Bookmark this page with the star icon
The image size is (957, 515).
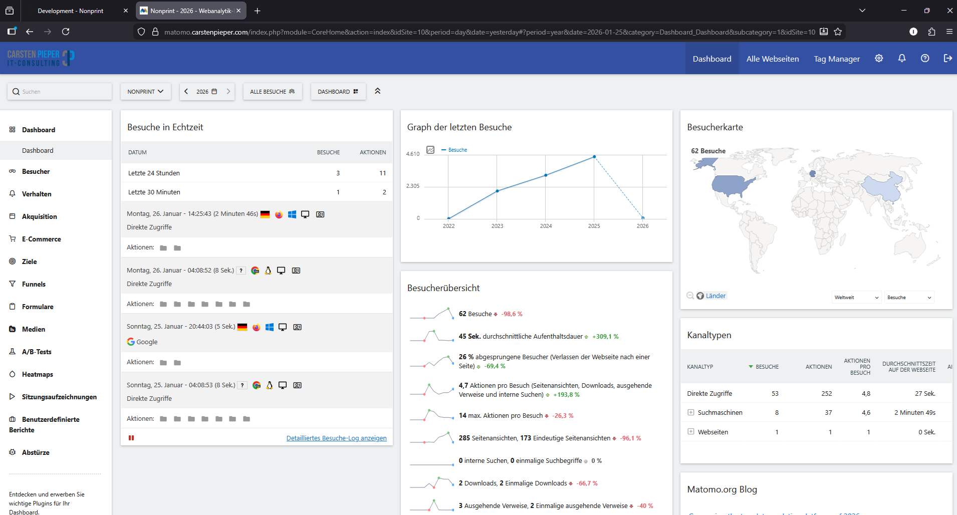(x=838, y=32)
